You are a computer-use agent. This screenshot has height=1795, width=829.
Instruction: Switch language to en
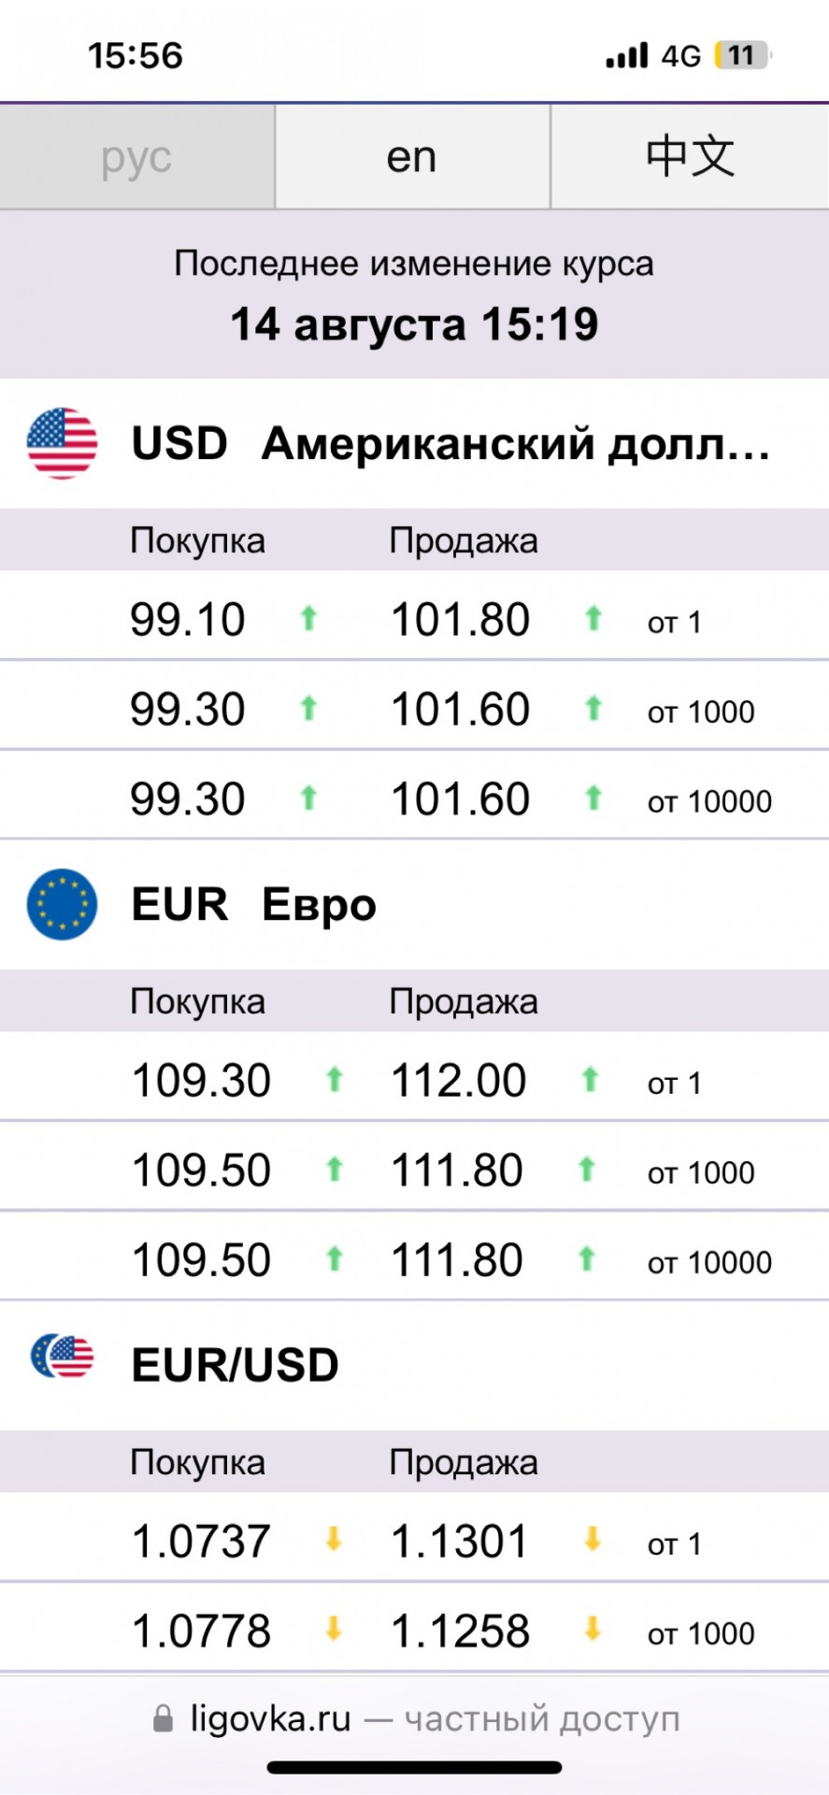[412, 156]
